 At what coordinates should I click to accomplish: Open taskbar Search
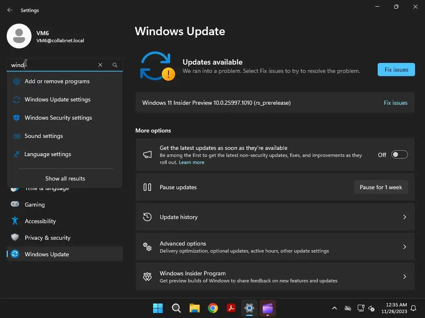click(176, 308)
